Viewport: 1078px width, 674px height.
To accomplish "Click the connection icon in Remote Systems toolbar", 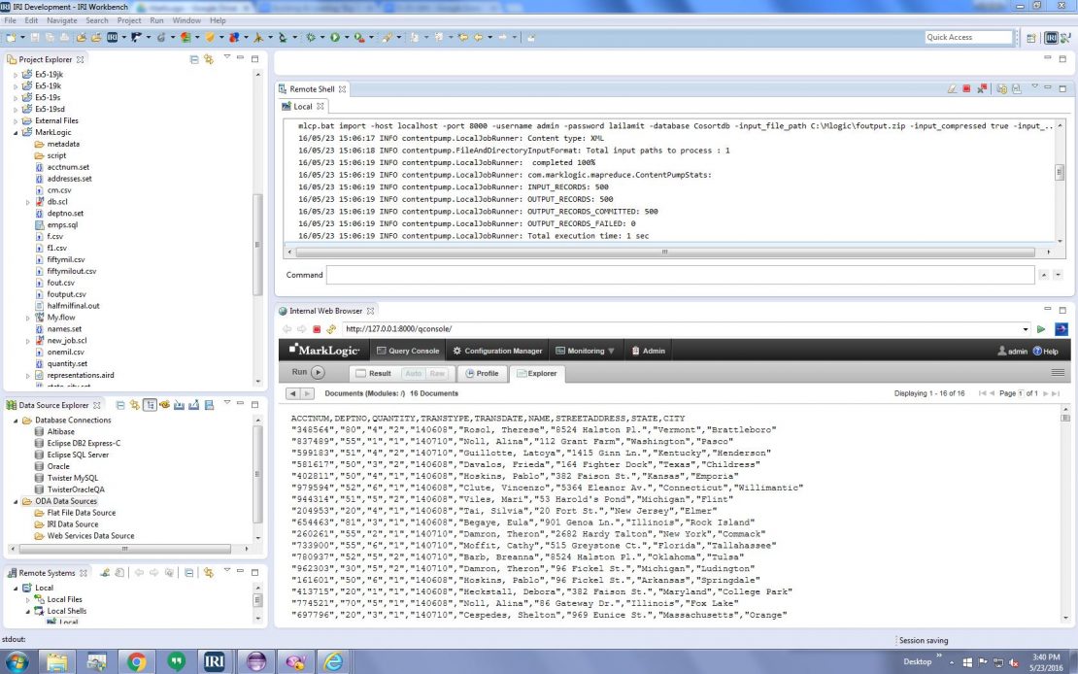I will (105, 573).
